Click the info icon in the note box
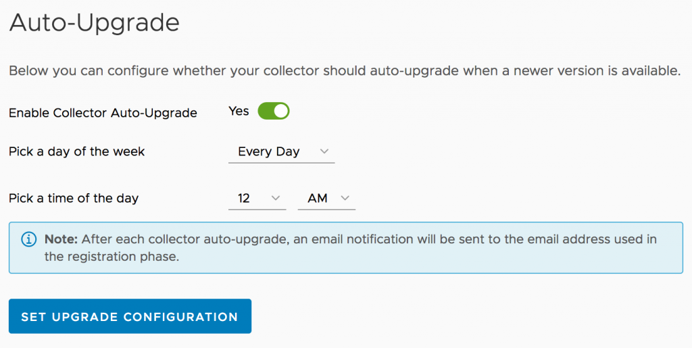The width and height of the screenshot is (692, 348). tap(29, 239)
